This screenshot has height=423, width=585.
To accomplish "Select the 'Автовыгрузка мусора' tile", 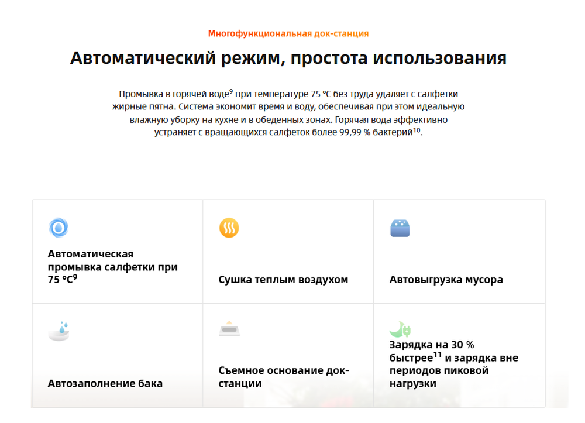I will pyautogui.click(x=459, y=250).
